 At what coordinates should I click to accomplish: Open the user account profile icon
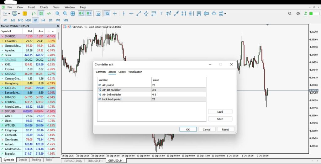click(298, 13)
